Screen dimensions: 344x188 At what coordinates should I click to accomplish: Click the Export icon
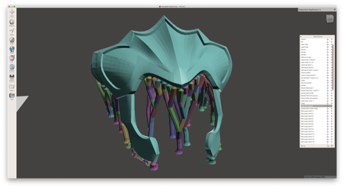(x=12, y=87)
